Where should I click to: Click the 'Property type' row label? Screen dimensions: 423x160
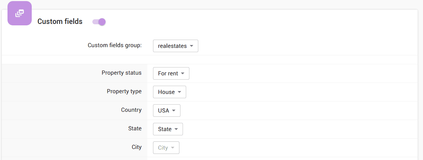(124, 91)
